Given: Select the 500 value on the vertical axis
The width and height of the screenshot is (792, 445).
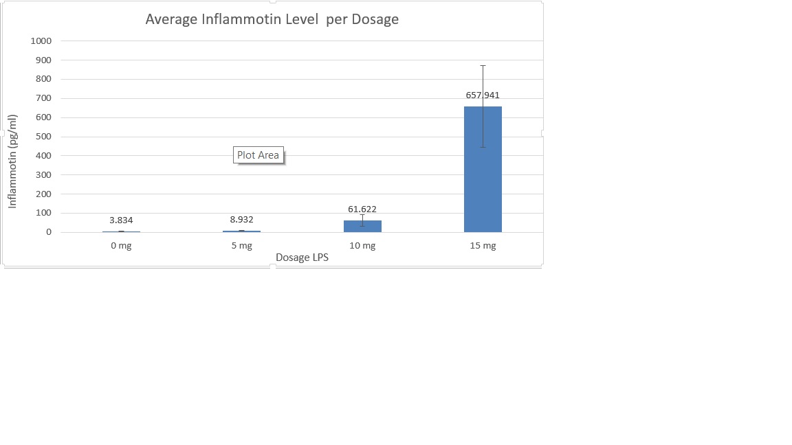Looking at the screenshot, I should (x=44, y=137).
